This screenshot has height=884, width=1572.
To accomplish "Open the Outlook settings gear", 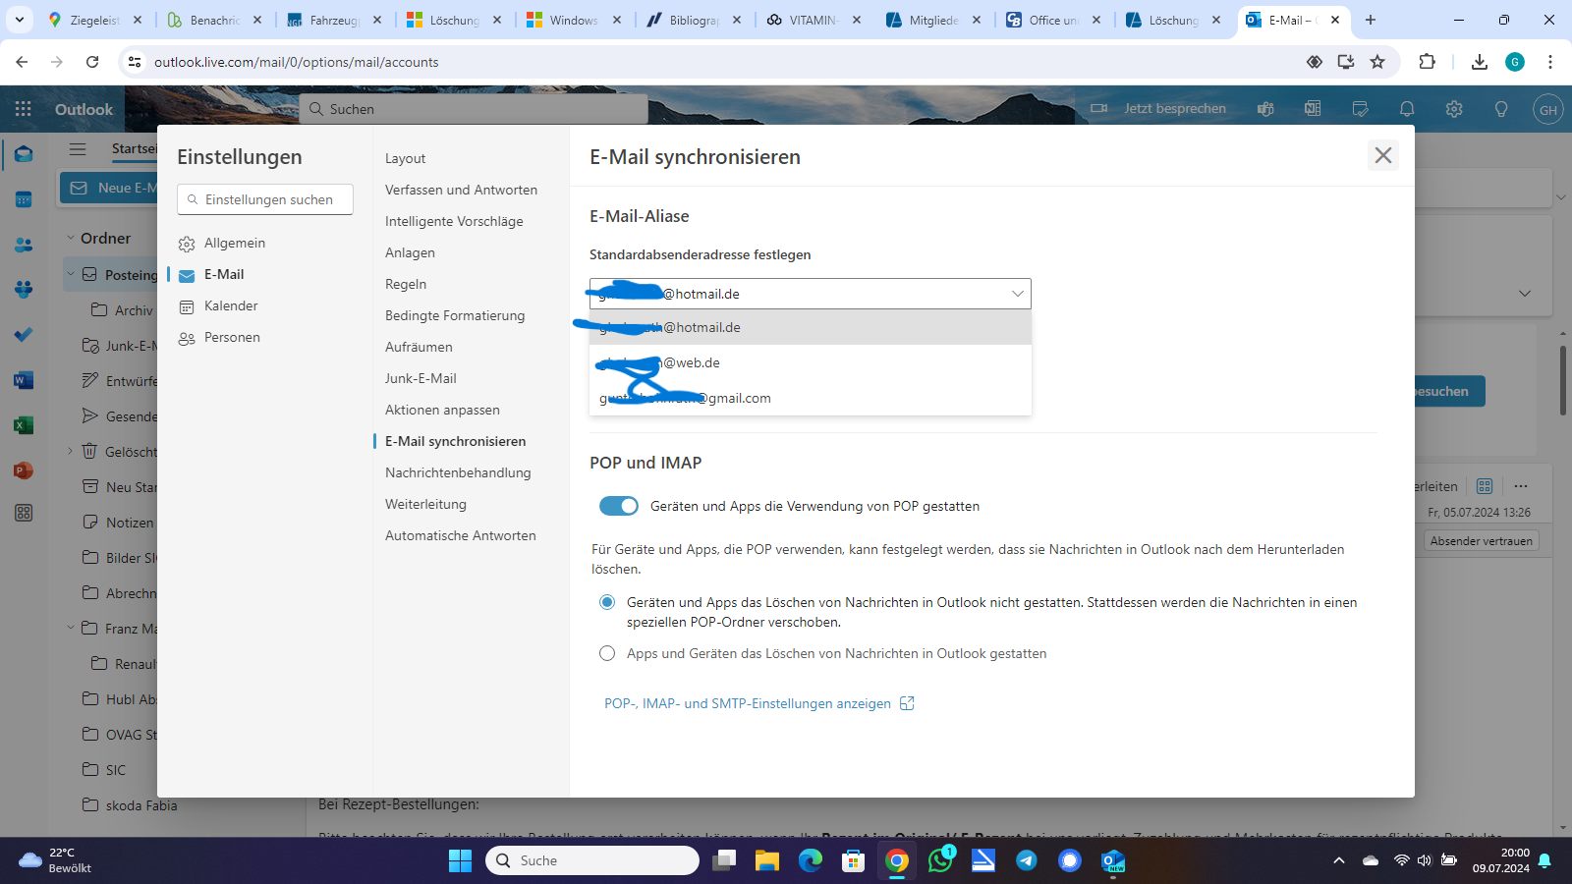I will pyautogui.click(x=1454, y=109).
